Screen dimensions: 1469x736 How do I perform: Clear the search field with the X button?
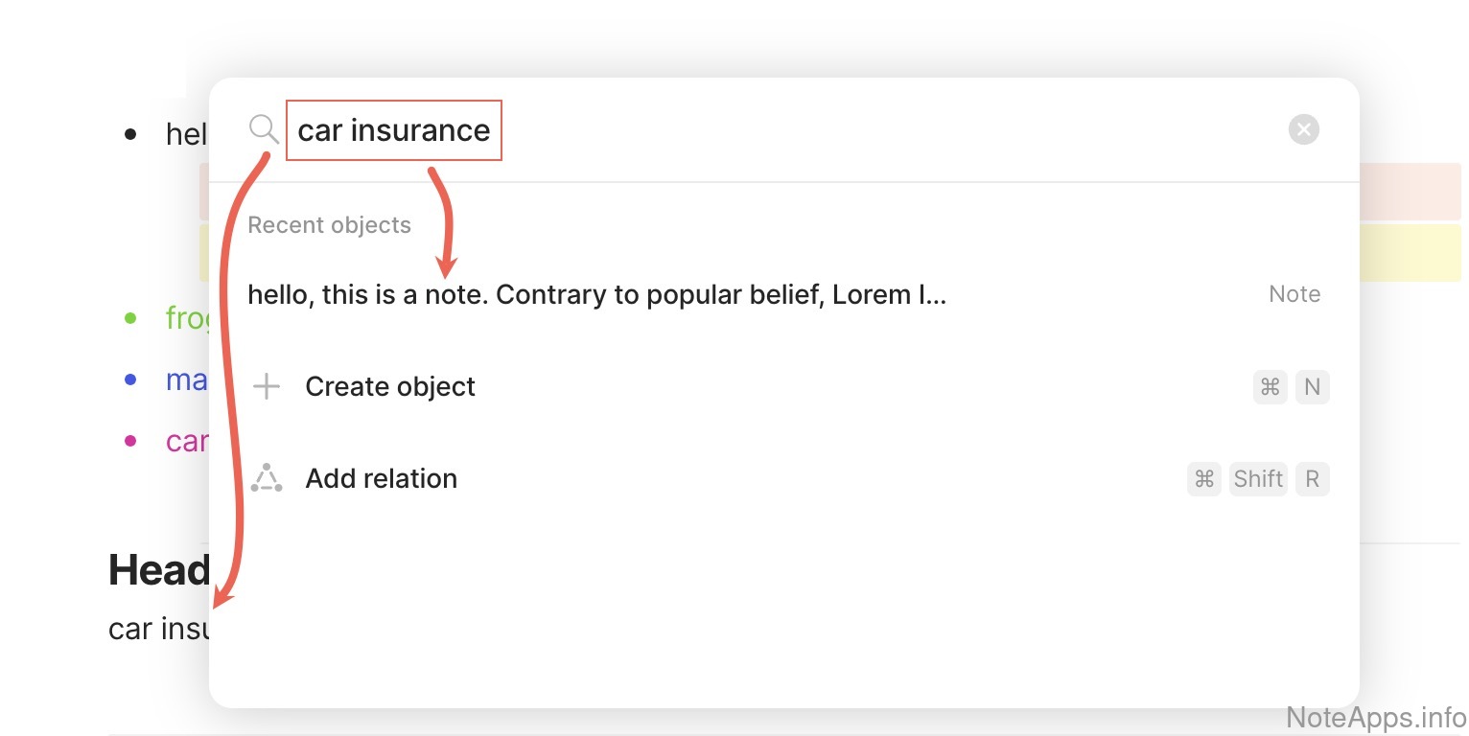1303,129
